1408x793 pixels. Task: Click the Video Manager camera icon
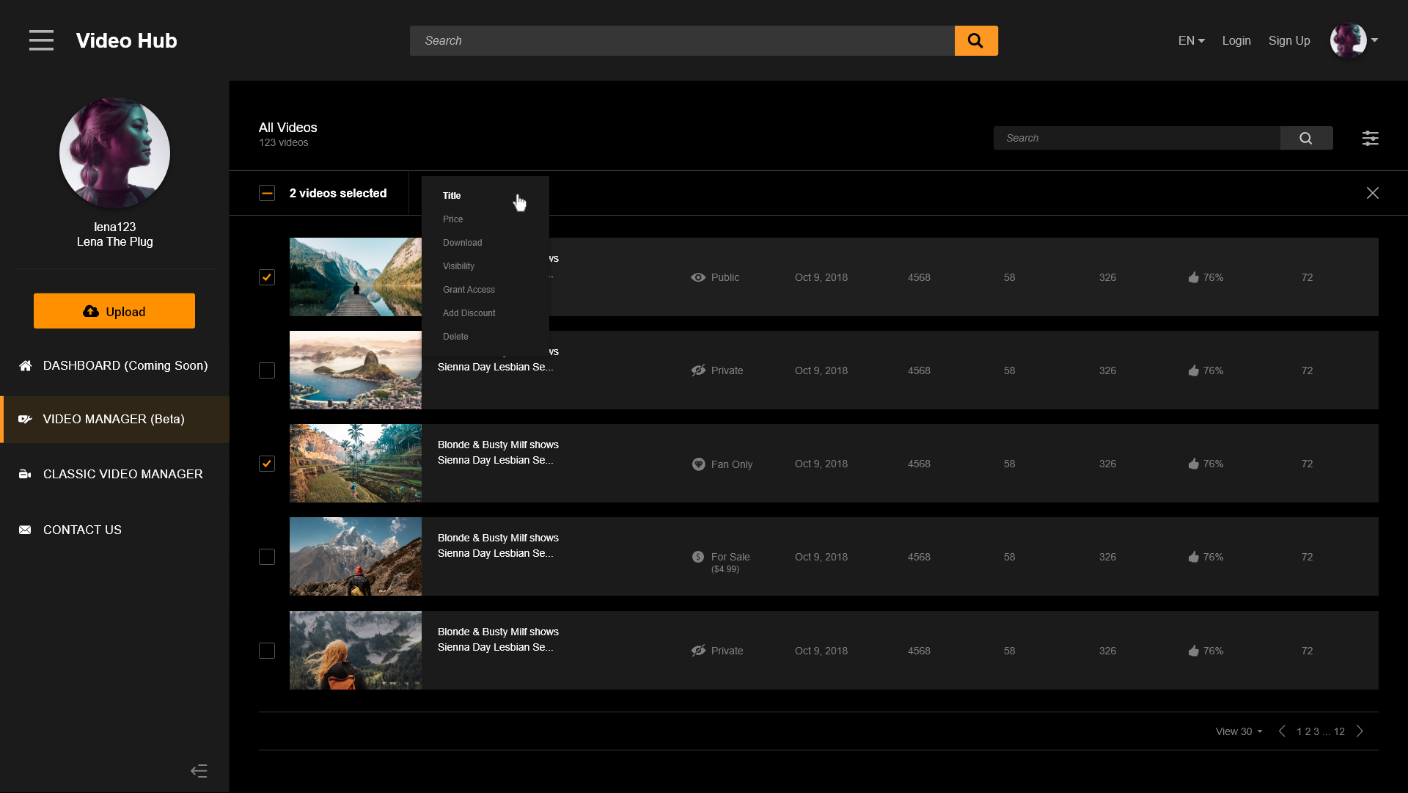point(25,419)
